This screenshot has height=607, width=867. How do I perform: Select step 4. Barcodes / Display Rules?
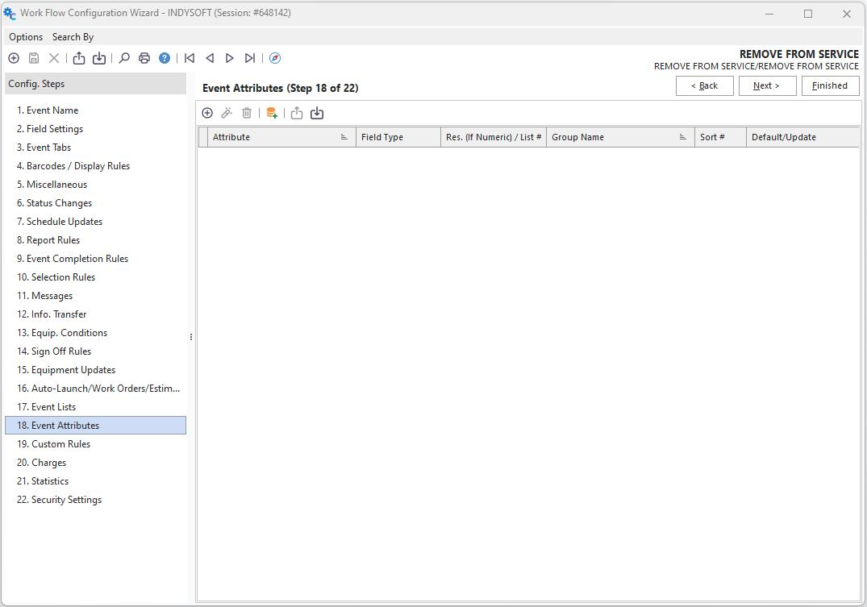pos(95,166)
